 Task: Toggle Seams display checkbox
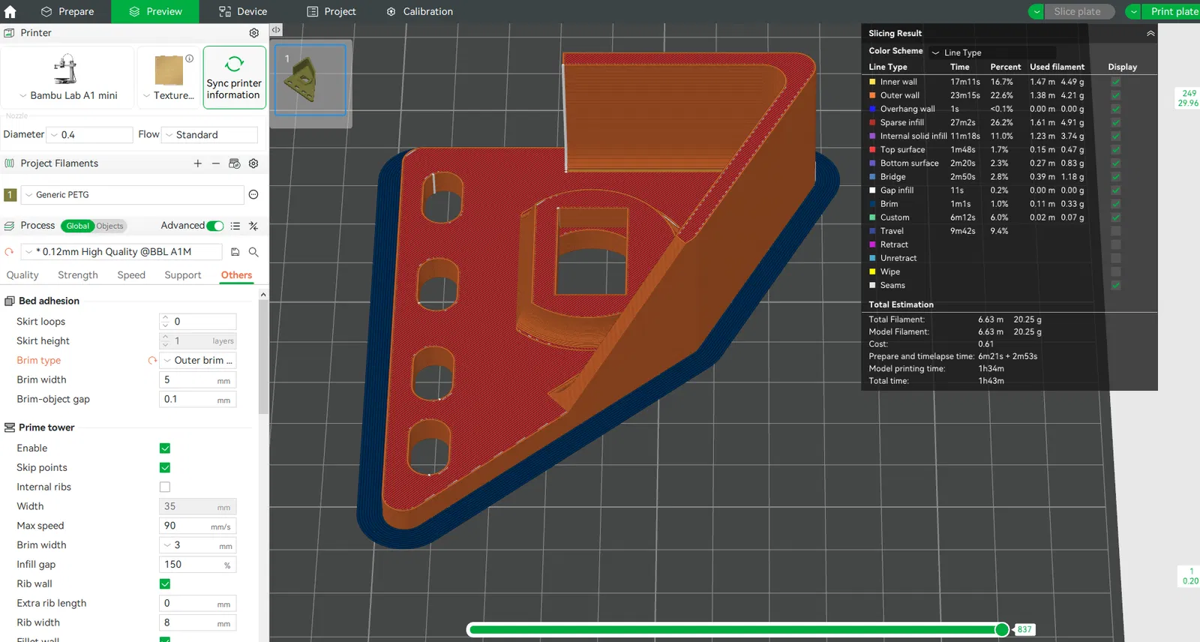point(1116,285)
